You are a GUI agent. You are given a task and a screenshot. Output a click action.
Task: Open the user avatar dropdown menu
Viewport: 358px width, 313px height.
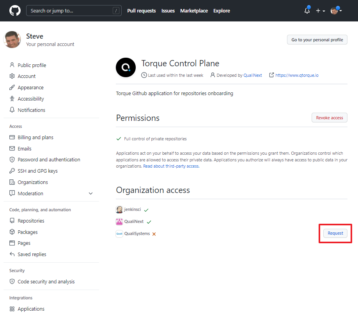(336, 11)
